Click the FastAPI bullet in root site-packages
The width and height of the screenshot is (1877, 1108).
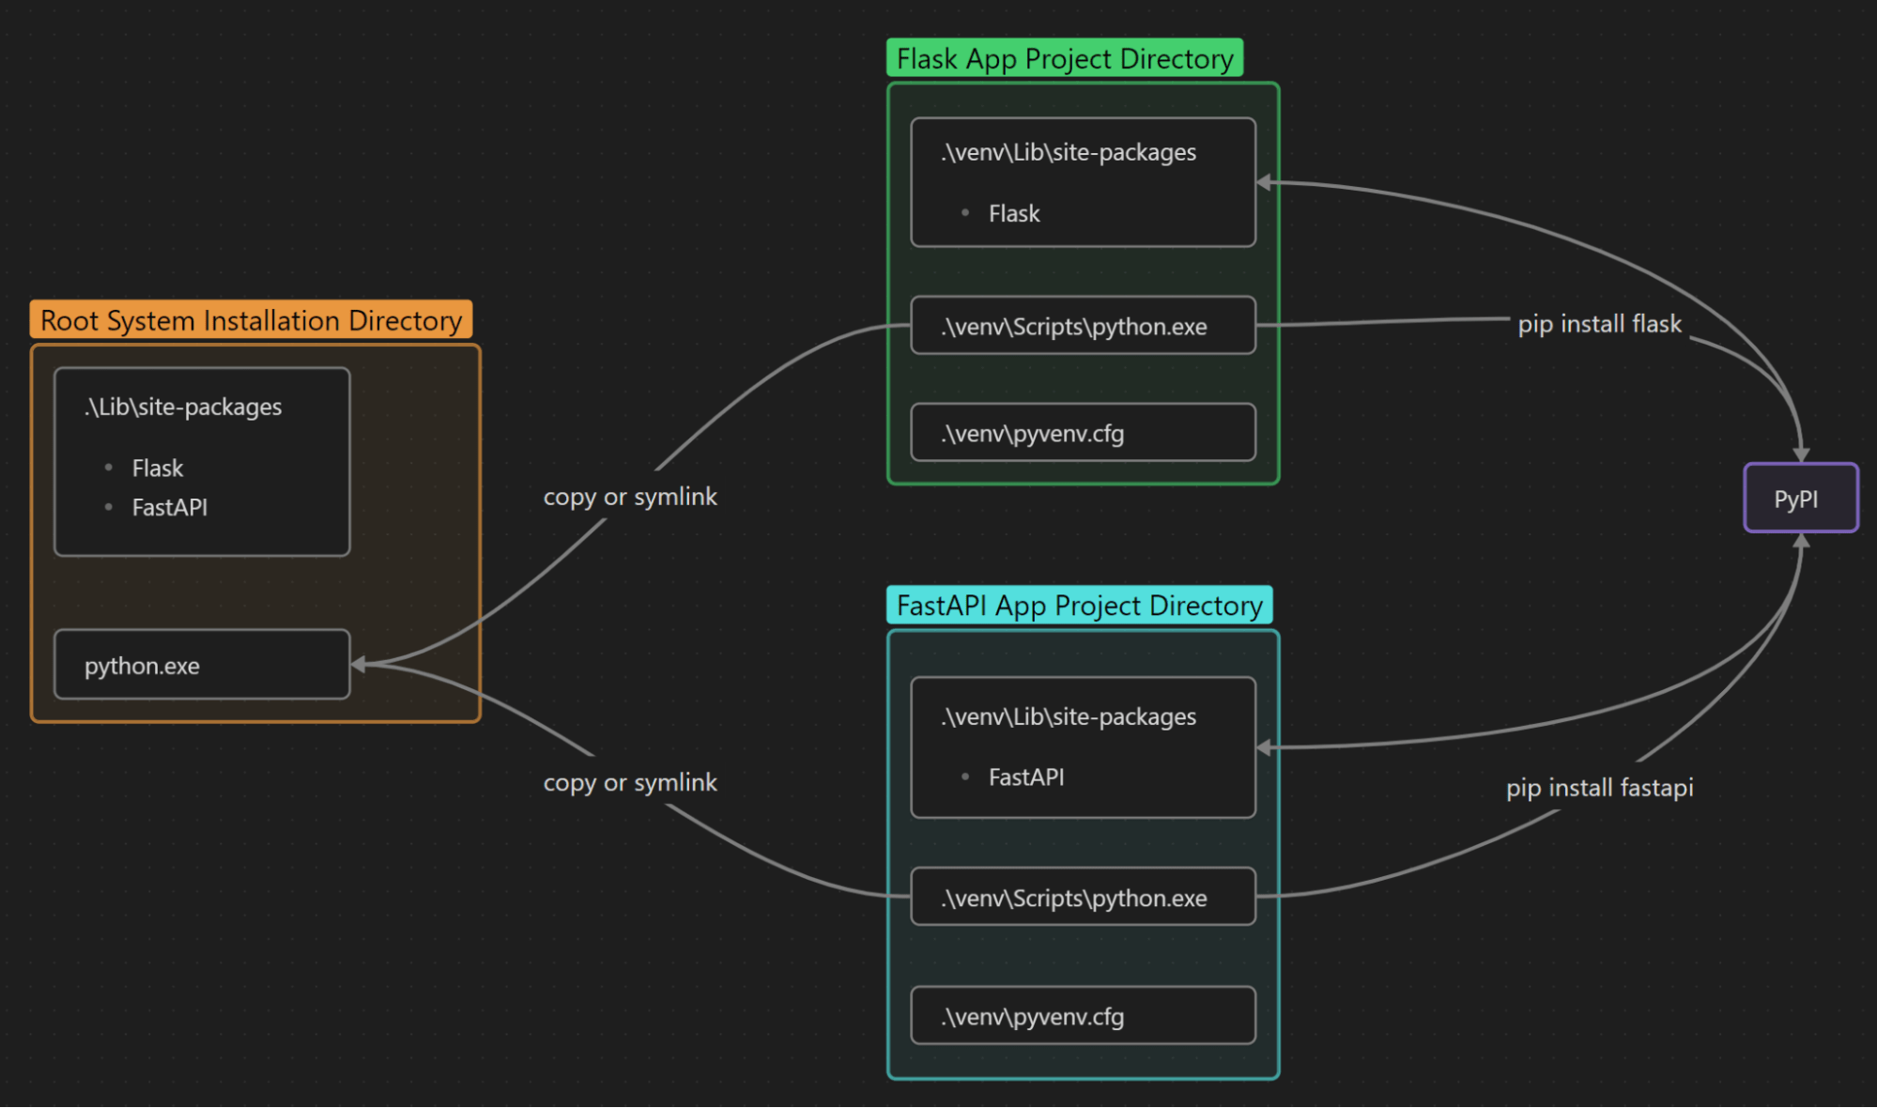tap(169, 507)
